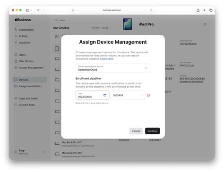Click the part number MNQV2LL/A
The height and width of the screenshot is (172, 224).
coord(187,66)
